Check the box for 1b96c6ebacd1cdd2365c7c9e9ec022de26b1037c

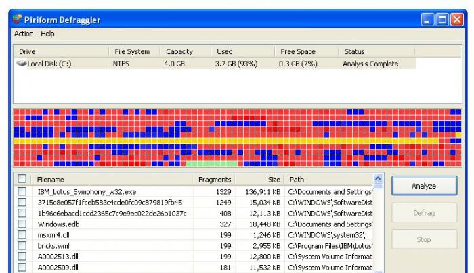click(x=22, y=213)
